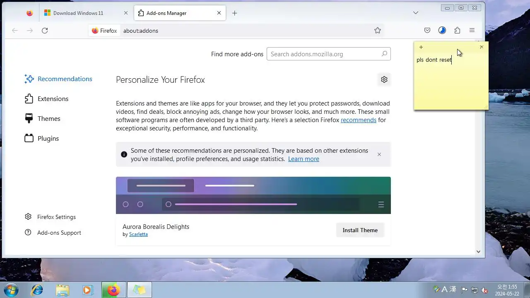Click the Learn more link

[x=304, y=159]
